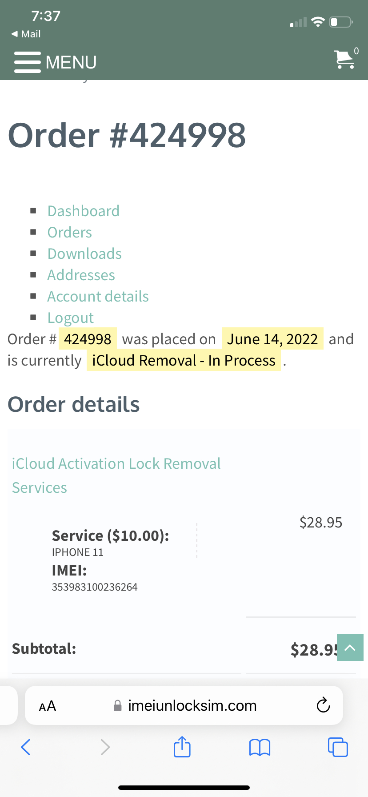This screenshot has height=797, width=368.
Task: Open Account details
Action: pos(98,296)
